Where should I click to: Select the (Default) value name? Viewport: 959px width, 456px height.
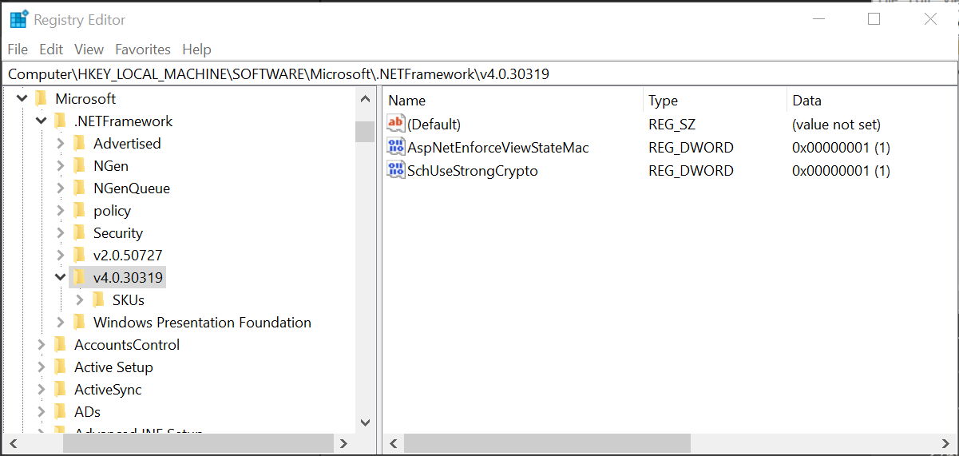434,125
